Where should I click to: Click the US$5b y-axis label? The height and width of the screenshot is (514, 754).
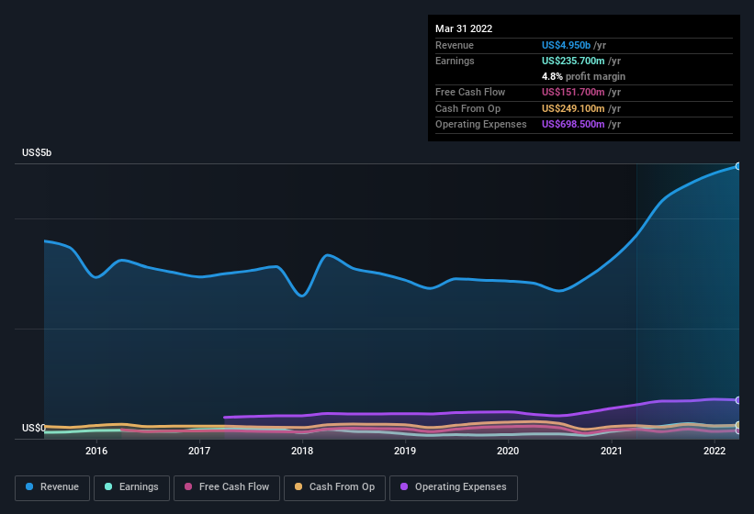(x=37, y=152)
